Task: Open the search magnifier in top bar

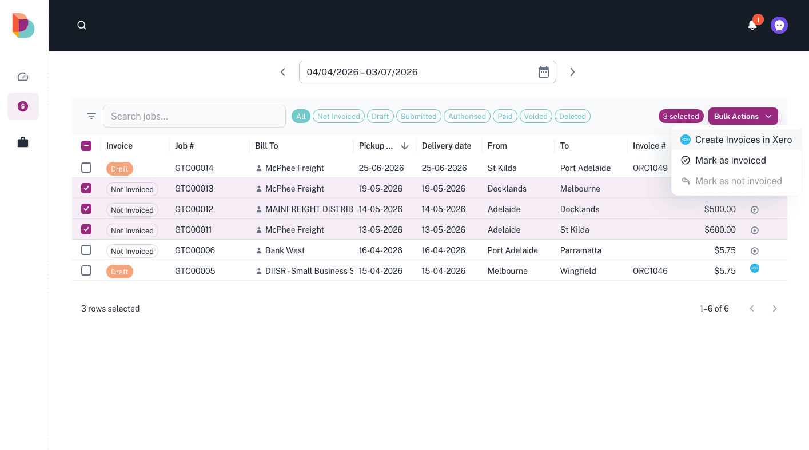Action: pos(82,25)
